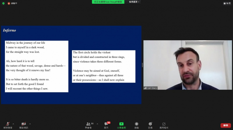Open the view options dropdown at top
Image resolution: width=233 pixels, height=130 pixels.
point(134,2)
